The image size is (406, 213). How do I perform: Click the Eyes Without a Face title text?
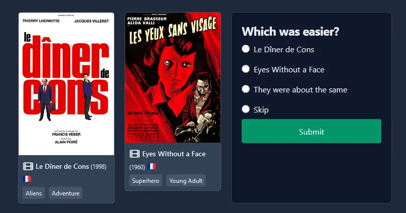tap(174, 154)
